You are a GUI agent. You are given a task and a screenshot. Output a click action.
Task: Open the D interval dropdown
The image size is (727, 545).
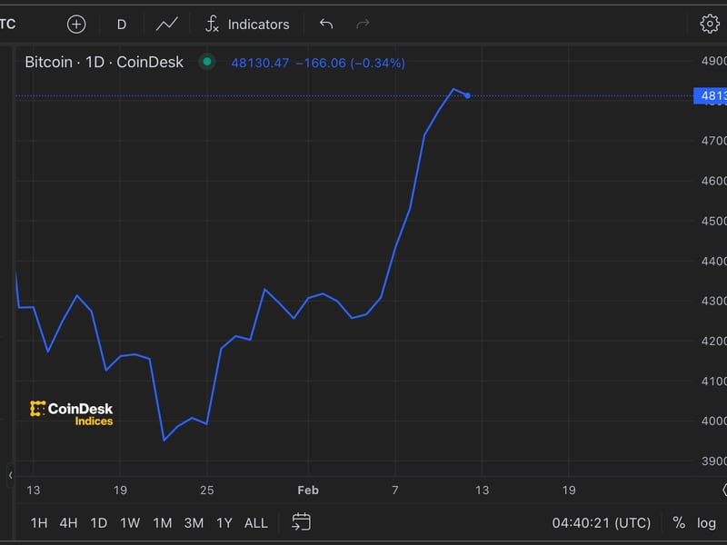click(x=121, y=24)
